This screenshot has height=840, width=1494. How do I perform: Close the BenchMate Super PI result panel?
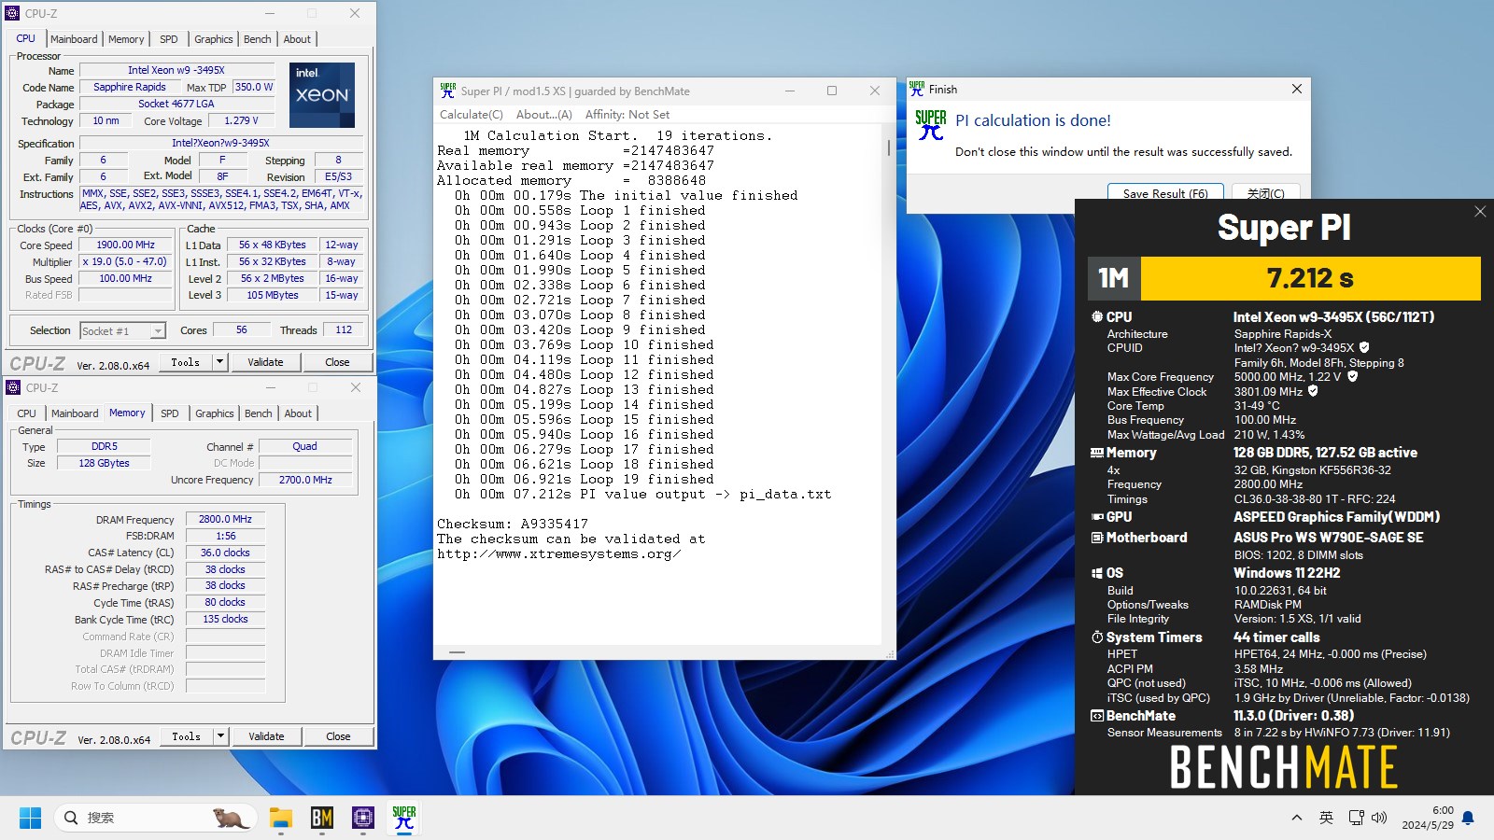1480,212
